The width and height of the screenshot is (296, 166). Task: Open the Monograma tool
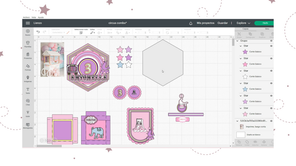(28, 125)
